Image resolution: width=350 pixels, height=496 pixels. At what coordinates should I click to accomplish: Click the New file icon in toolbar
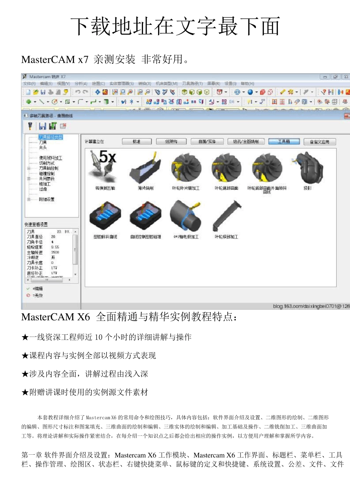pyautogui.click(x=28, y=92)
